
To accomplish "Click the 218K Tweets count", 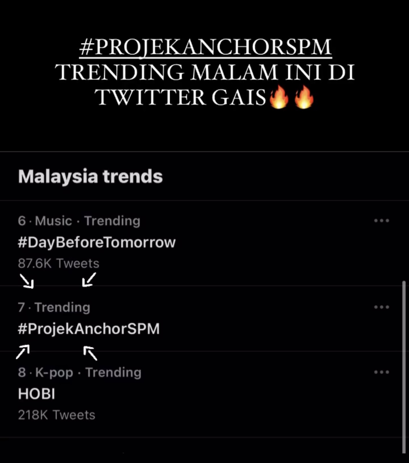I will (x=57, y=415).
